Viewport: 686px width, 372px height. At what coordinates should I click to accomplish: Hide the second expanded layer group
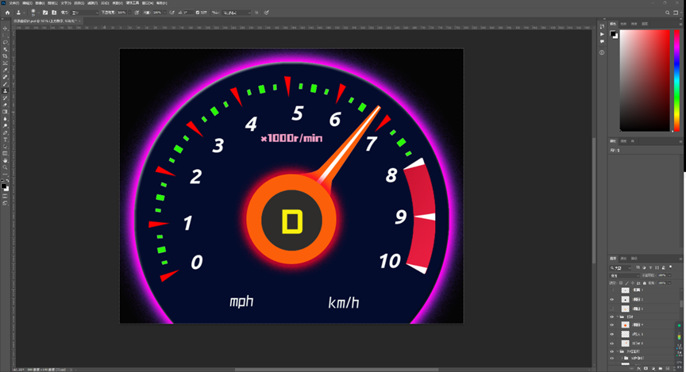(611, 351)
